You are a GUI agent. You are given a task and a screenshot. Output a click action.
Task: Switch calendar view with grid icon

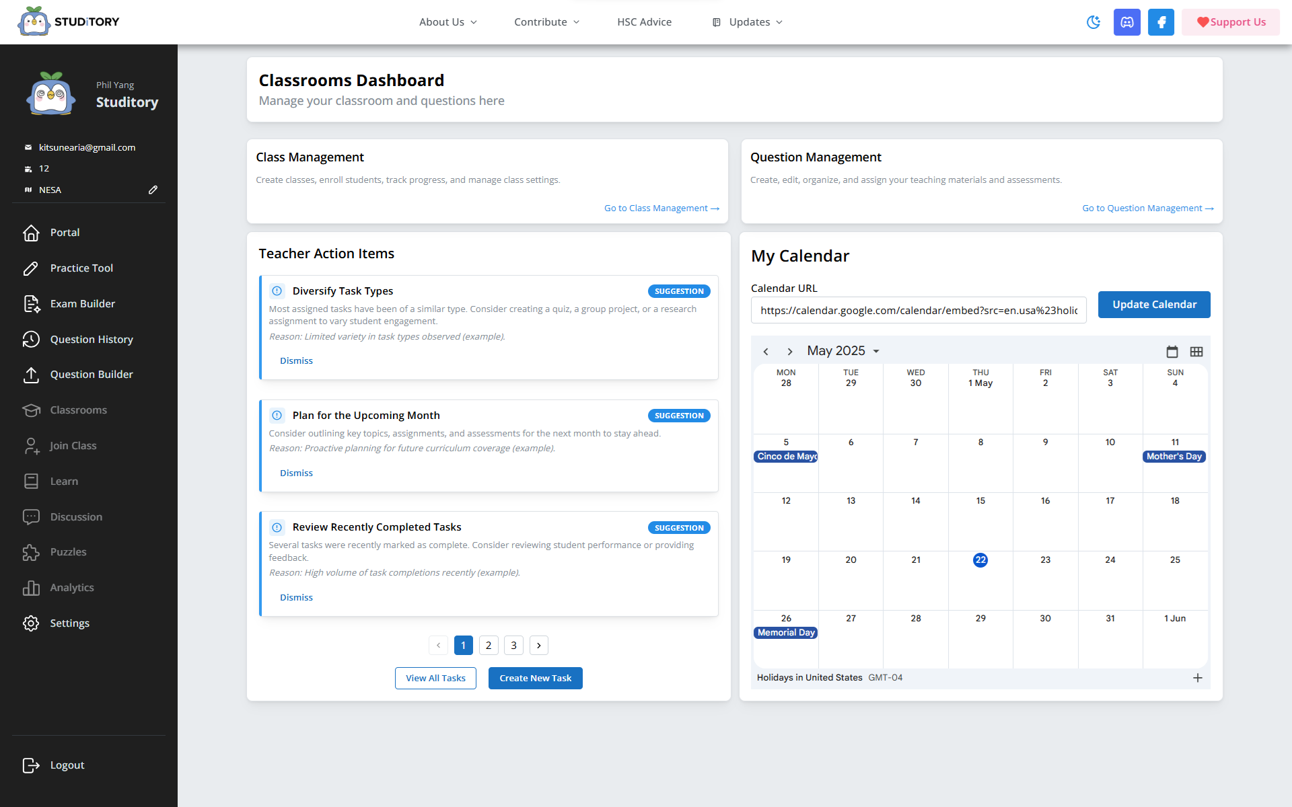tap(1196, 352)
